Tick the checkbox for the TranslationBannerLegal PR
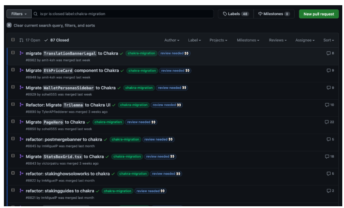This screenshot has width=344, height=208. (13, 53)
